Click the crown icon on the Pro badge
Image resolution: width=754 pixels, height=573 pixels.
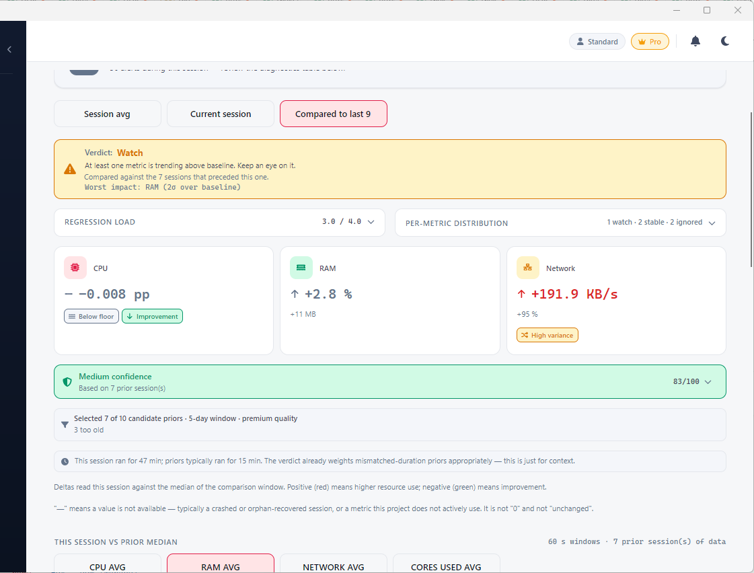point(642,42)
